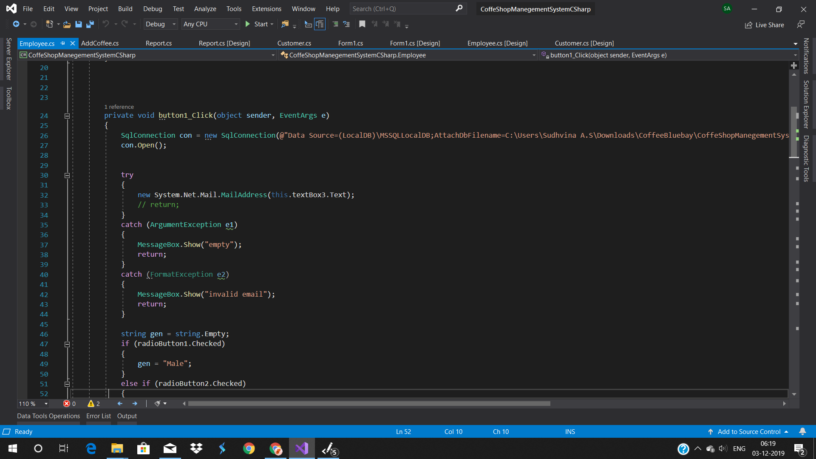816x459 pixels.
Task: Toggle INS overwrite mode in status bar
Action: pos(569,431)
